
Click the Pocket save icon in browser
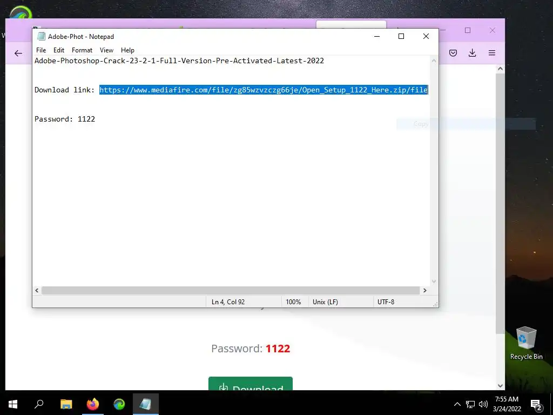coord(453,53)
